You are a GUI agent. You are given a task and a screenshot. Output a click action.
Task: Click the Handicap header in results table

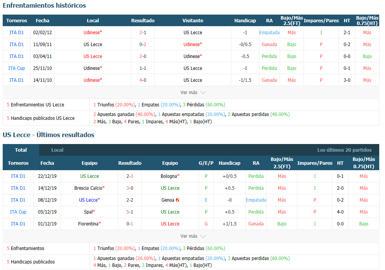[229, 163]
